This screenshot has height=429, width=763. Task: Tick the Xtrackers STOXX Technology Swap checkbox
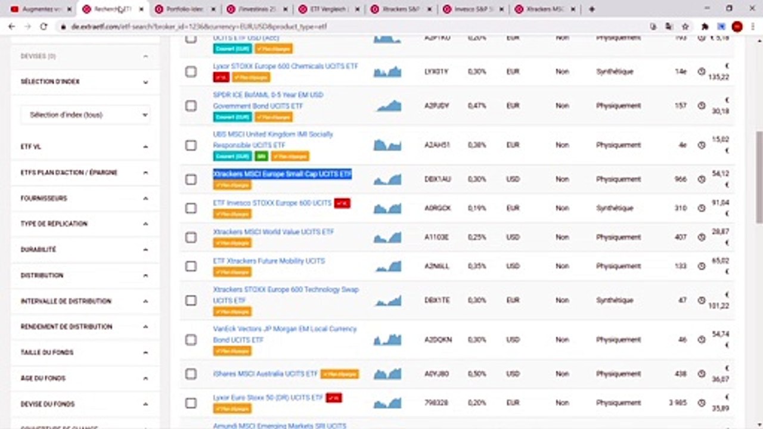191,300
